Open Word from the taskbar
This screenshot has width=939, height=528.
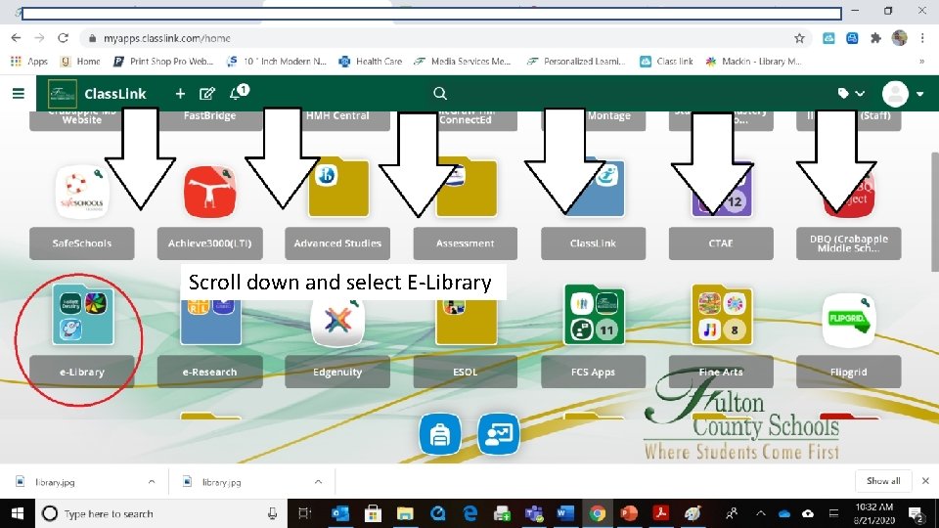pyautogui.click(x=564, y=513)
